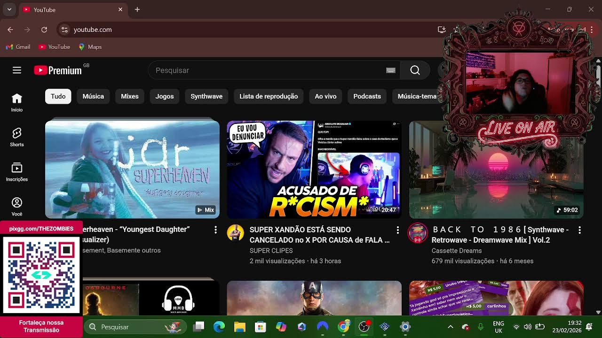Open the tab search dropdown arrow
The width and height of the screenshot is (602, 338).
[9, 9]
